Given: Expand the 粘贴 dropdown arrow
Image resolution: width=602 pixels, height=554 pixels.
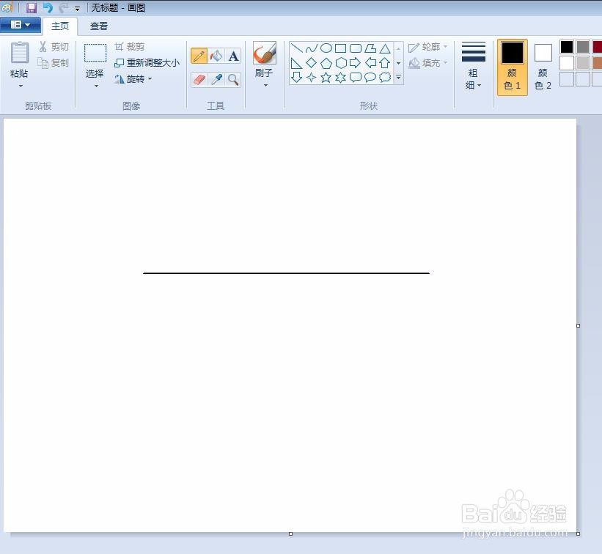Looking at the screenshot, I should [x=21, y=86].
